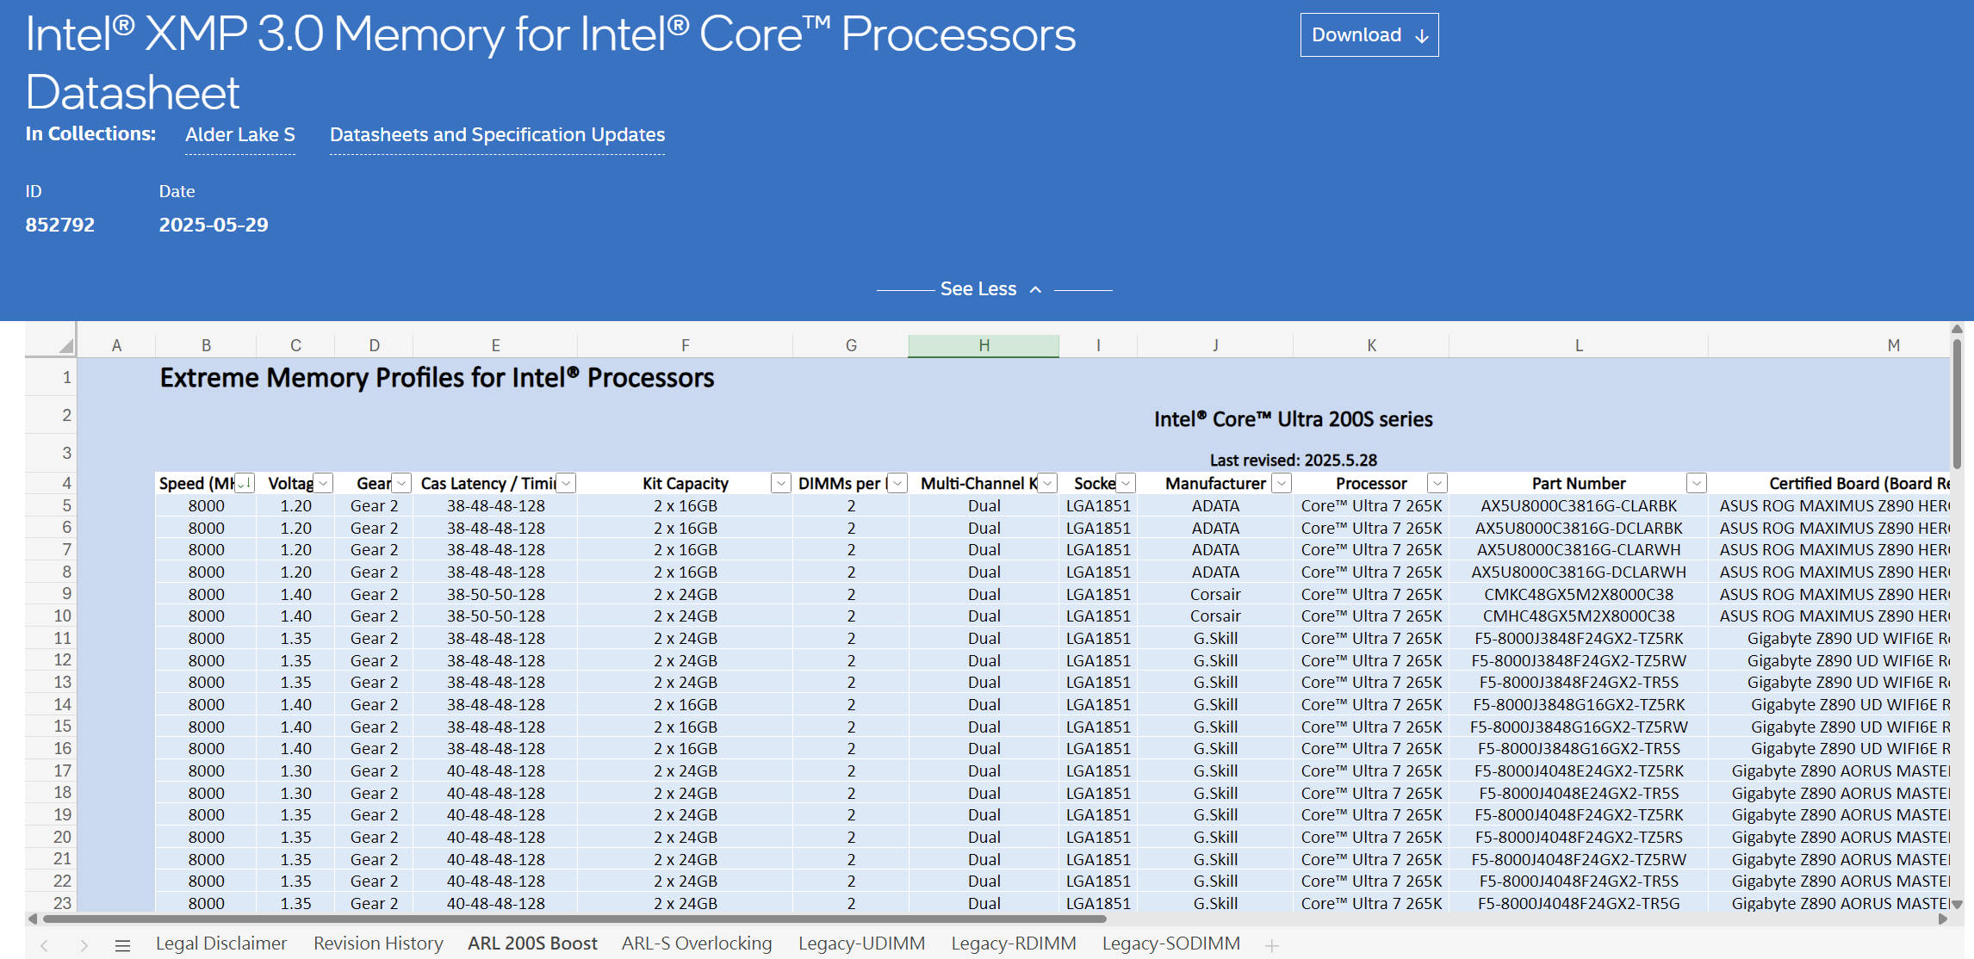Viewport: 1974px width, 959px height.
Task: Click the horizontal scrollbar right arrow
Action: click(x=1943, y=919)
